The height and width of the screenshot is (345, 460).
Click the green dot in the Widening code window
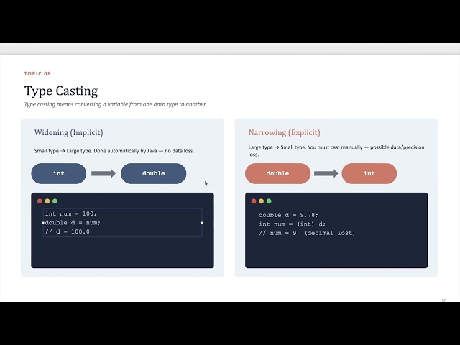(x=55, y=201)
